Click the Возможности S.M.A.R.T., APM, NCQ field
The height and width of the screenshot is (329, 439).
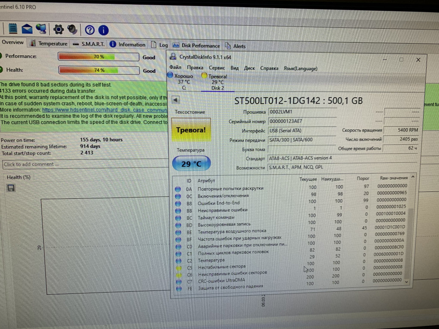[342, 167]
